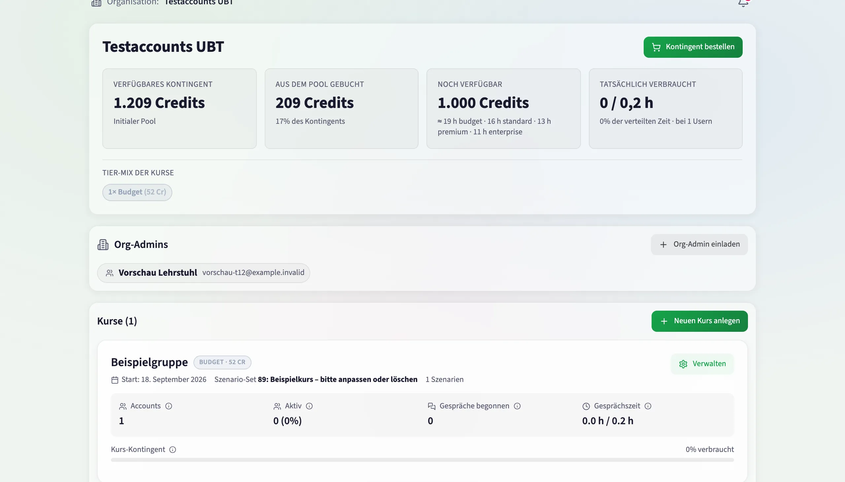
Task: Click the people icon beside Accounts
Action: click(123, 406)
